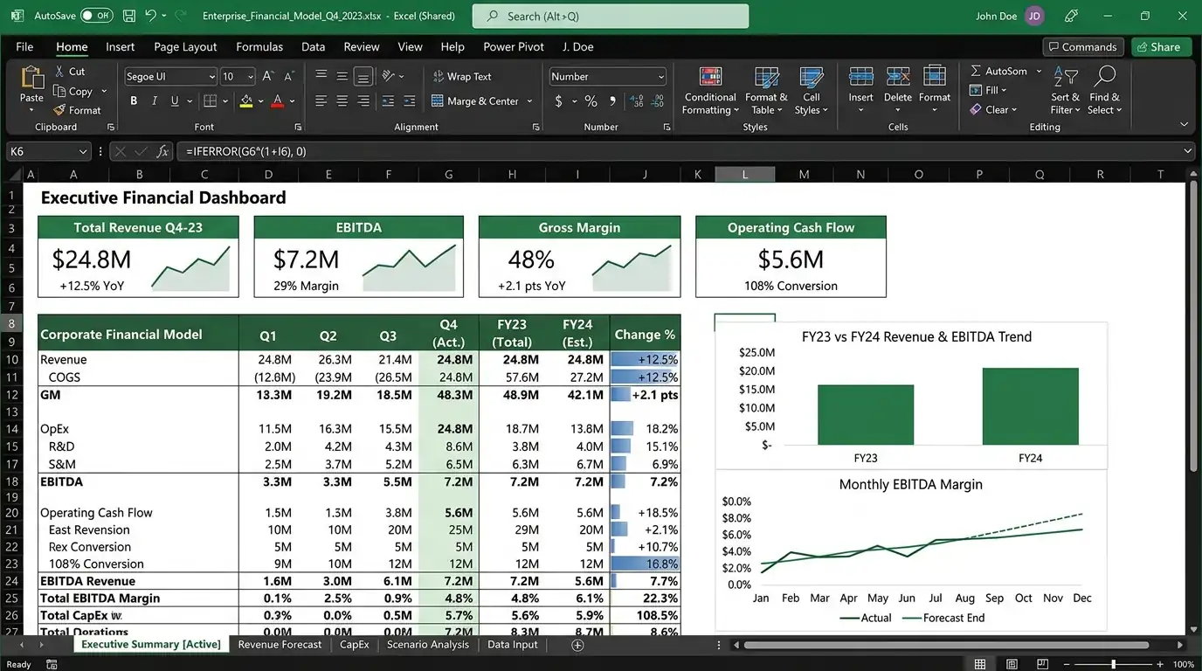Click the Delete cells icon

[898, 78]
